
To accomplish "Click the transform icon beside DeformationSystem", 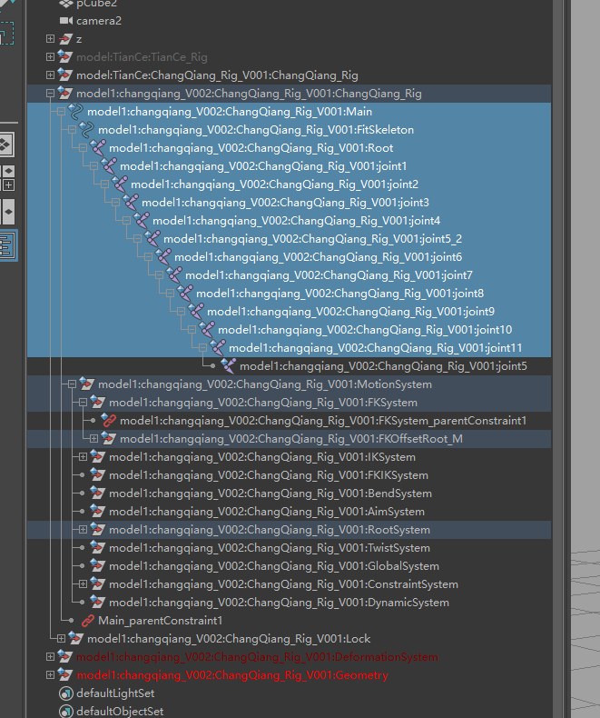I will coord(65,656).
